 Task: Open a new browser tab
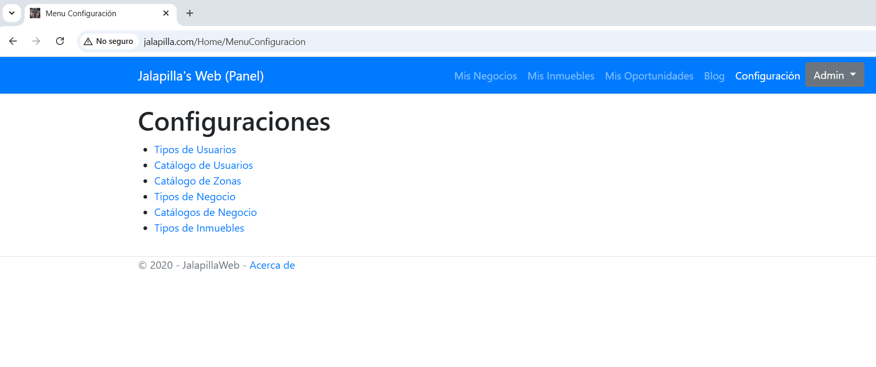(x=190, y=13)
